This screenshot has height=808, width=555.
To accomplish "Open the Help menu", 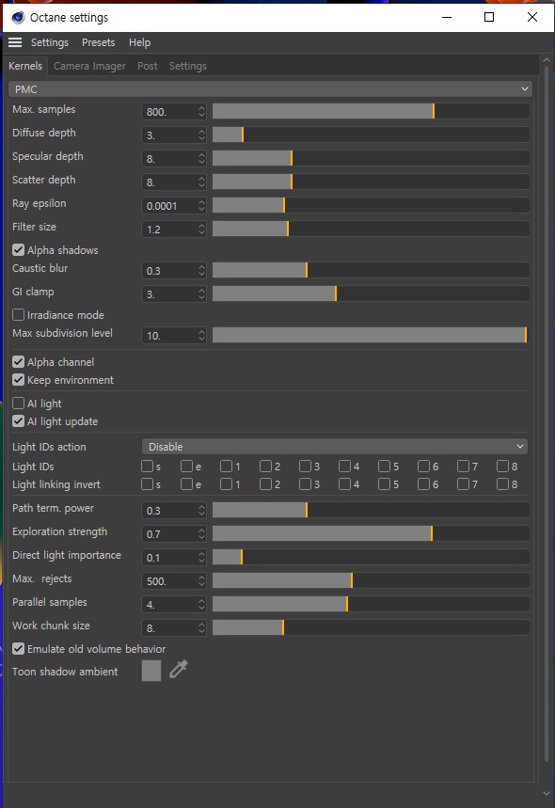I will [139, 42].
